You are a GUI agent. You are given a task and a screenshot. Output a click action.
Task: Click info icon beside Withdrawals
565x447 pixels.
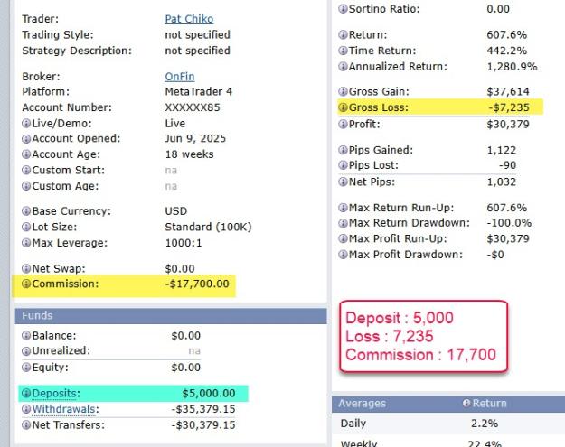click(26, 409)
